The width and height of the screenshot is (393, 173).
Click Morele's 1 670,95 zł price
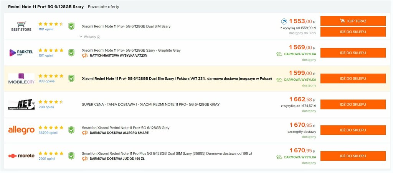pos(303,150)
